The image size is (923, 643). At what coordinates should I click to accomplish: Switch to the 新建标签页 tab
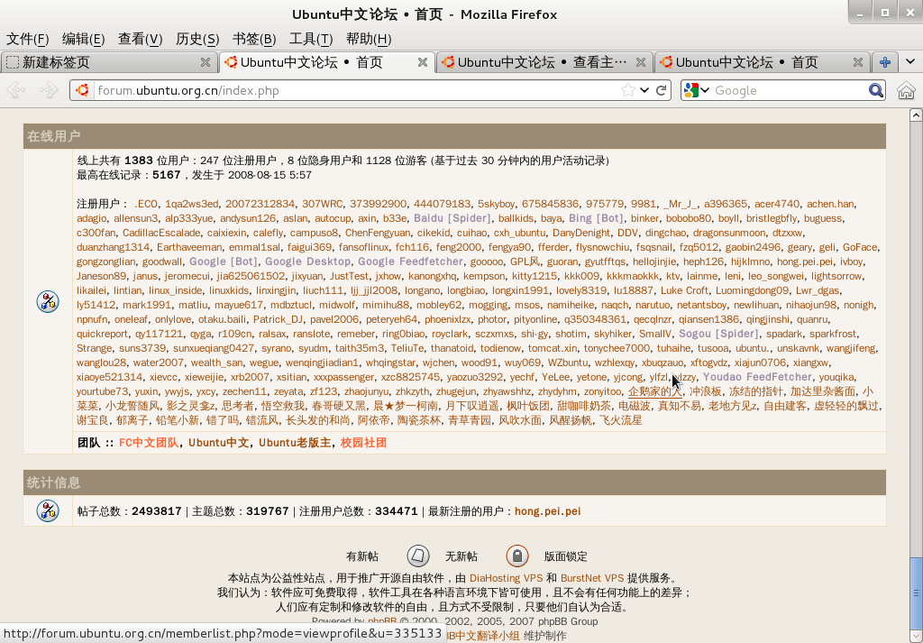[x=109, y=62]
